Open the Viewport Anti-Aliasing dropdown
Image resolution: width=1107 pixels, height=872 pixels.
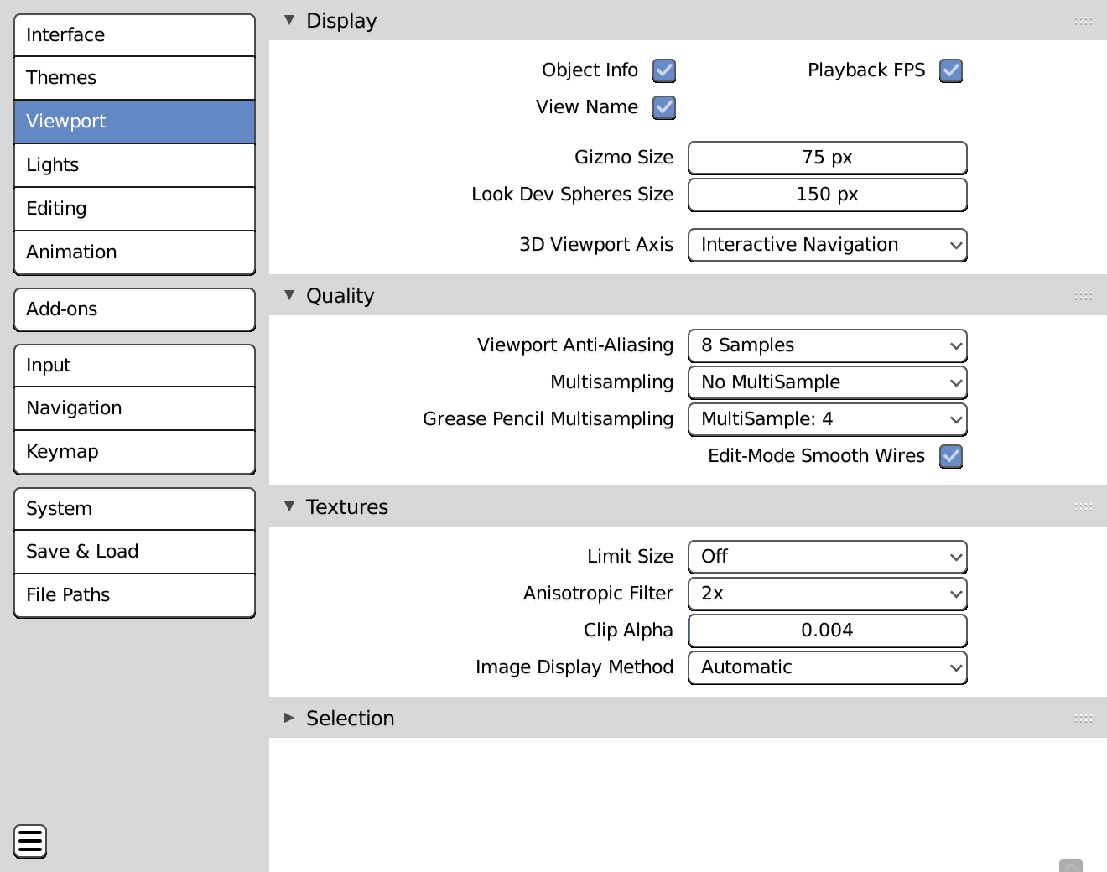point(827,345)
